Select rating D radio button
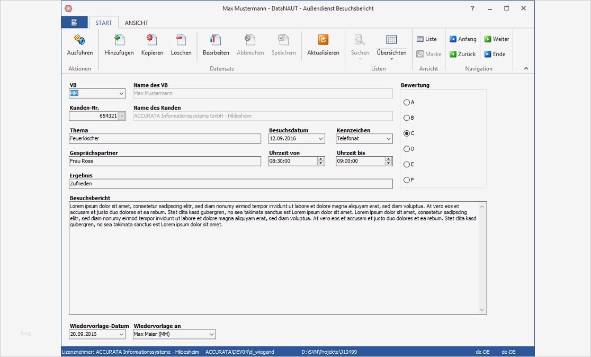This screenshot has width=591, height=357. [406, 148]
